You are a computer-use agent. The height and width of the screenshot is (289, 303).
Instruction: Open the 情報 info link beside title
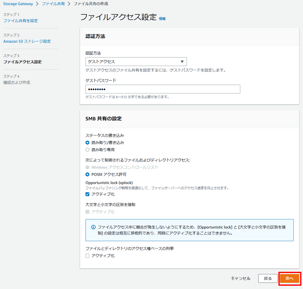[162, 18]
